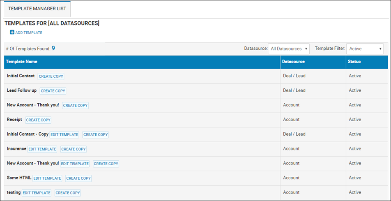
Task: Click Active status in Insurance row
Action: pos(355,148)
